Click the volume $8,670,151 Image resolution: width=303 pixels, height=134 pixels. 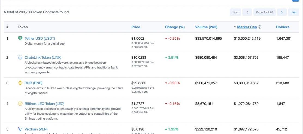pyautogui.click(x=204, y=104)
